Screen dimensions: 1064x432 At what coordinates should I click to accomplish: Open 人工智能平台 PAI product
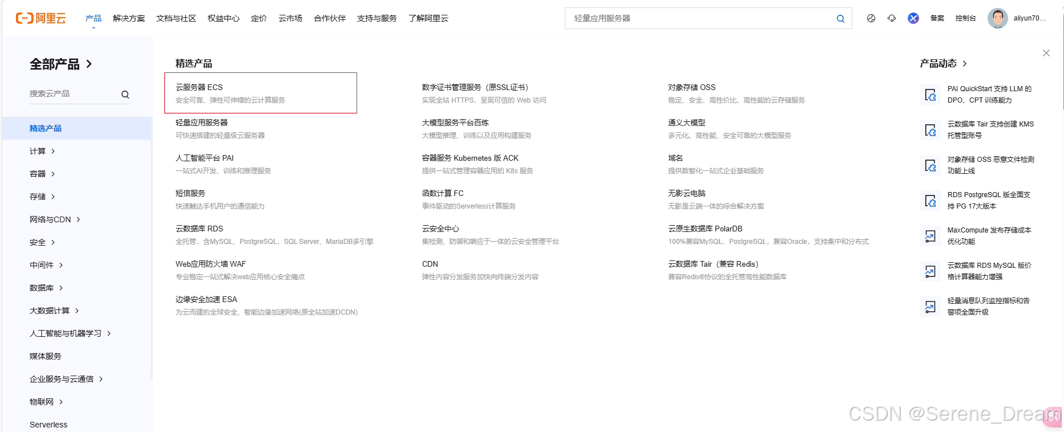205,158
